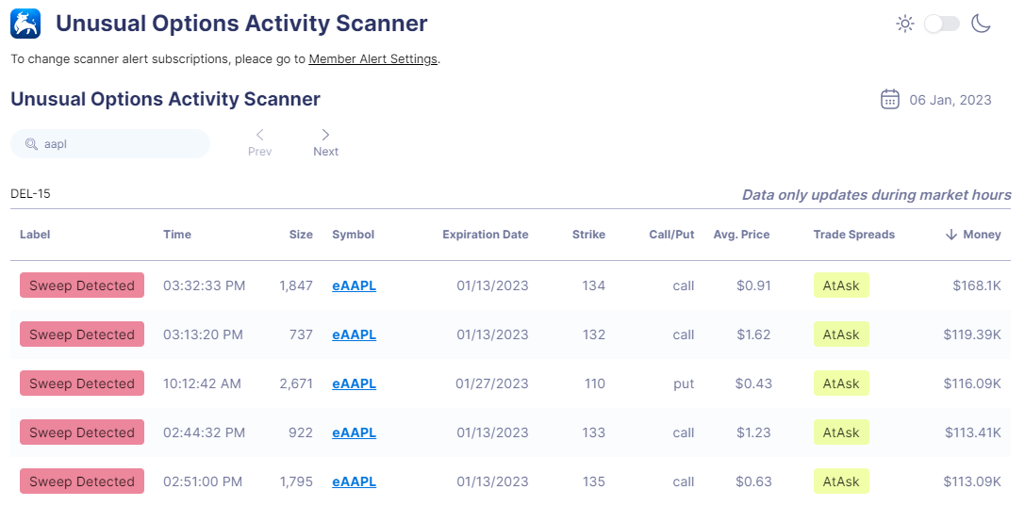The image size is (1025, 506).
Task: Click the bull logo icon
Action: pyautogui.click(x=25, y=24)
